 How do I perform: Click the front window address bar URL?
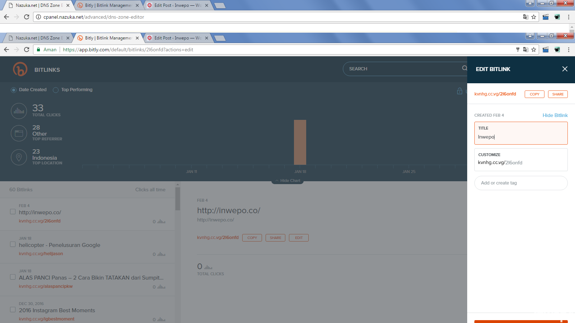tap(128, 50)
